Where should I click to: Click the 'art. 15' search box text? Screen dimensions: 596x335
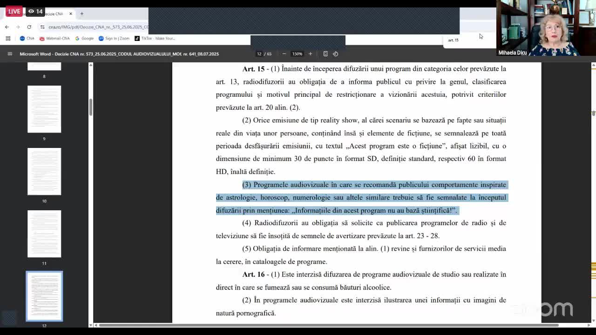454,40
